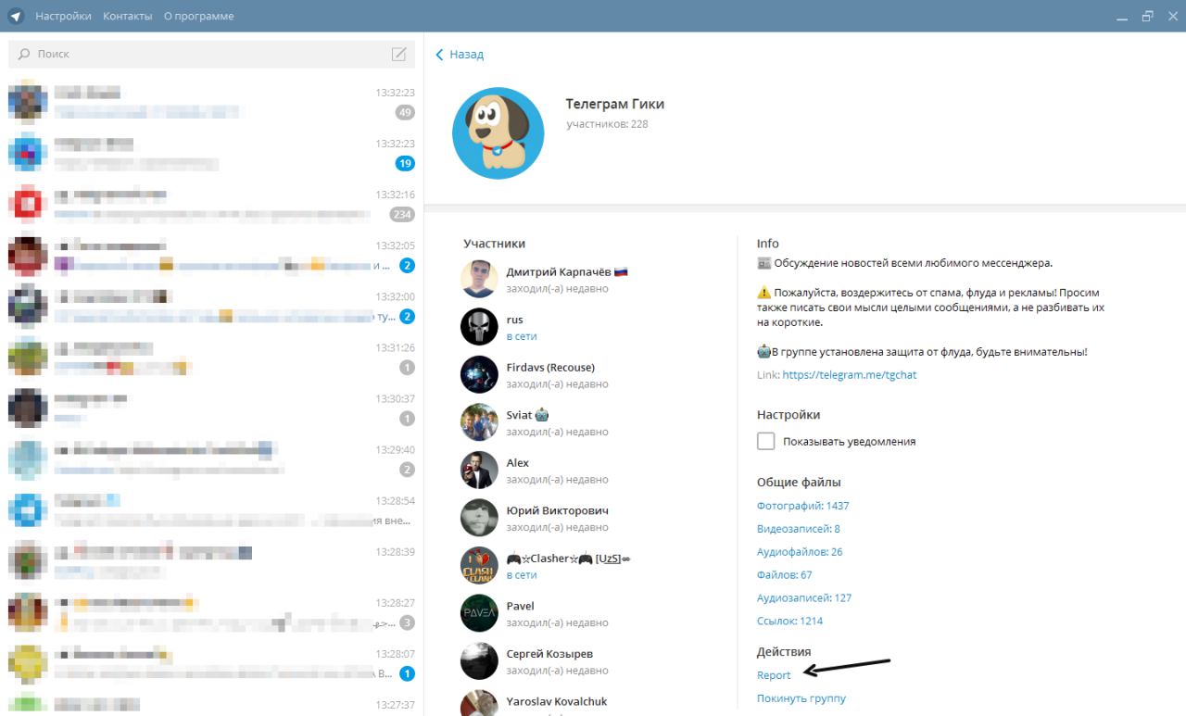Open the chat timestamped 13:29:40
The height and width of the screenshot is (716, 1186).
click(x=211, y=458)
